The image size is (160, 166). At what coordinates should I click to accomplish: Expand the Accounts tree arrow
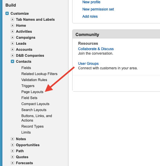13,50
